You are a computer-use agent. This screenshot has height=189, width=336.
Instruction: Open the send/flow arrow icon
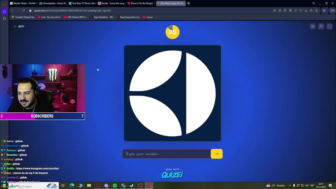click(296, 10)
